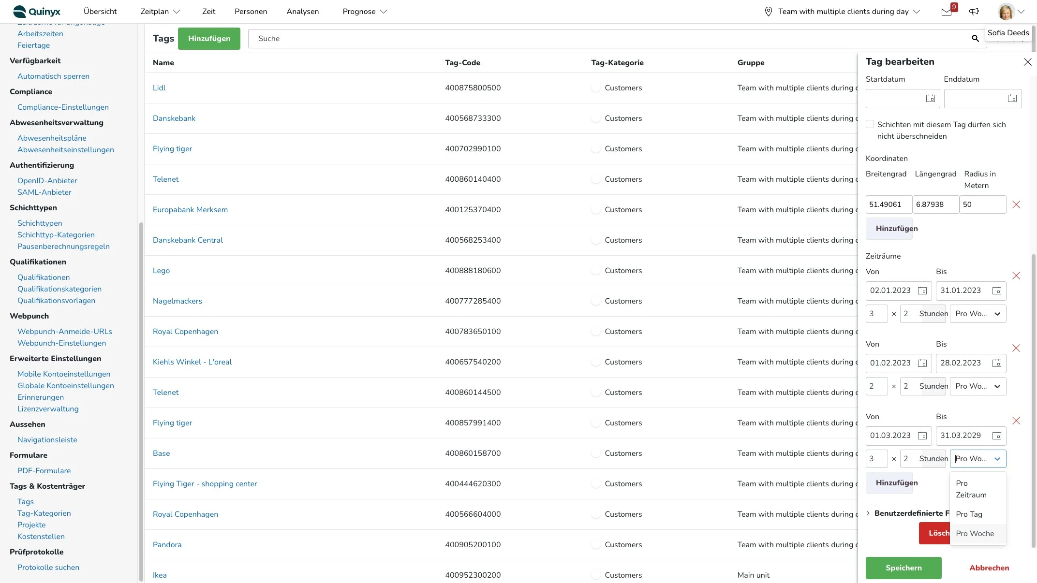This screenshot has width=1037, height=583.
Task: Enable the shifts must not overlap checkbox
Action: [870, 125]
